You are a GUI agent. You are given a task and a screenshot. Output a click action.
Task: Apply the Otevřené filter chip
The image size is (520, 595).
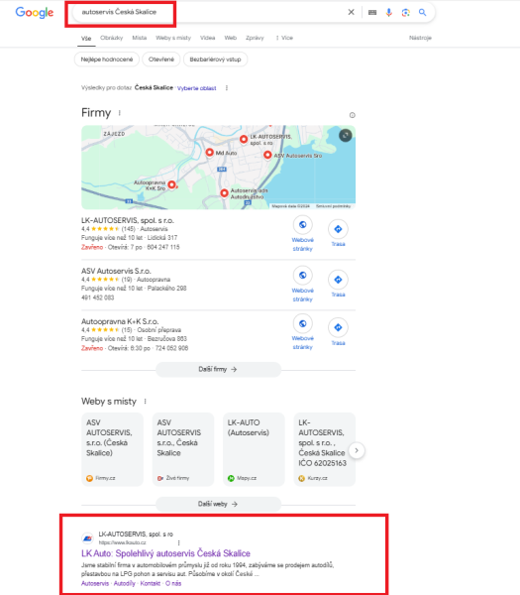tap(161, 59)
